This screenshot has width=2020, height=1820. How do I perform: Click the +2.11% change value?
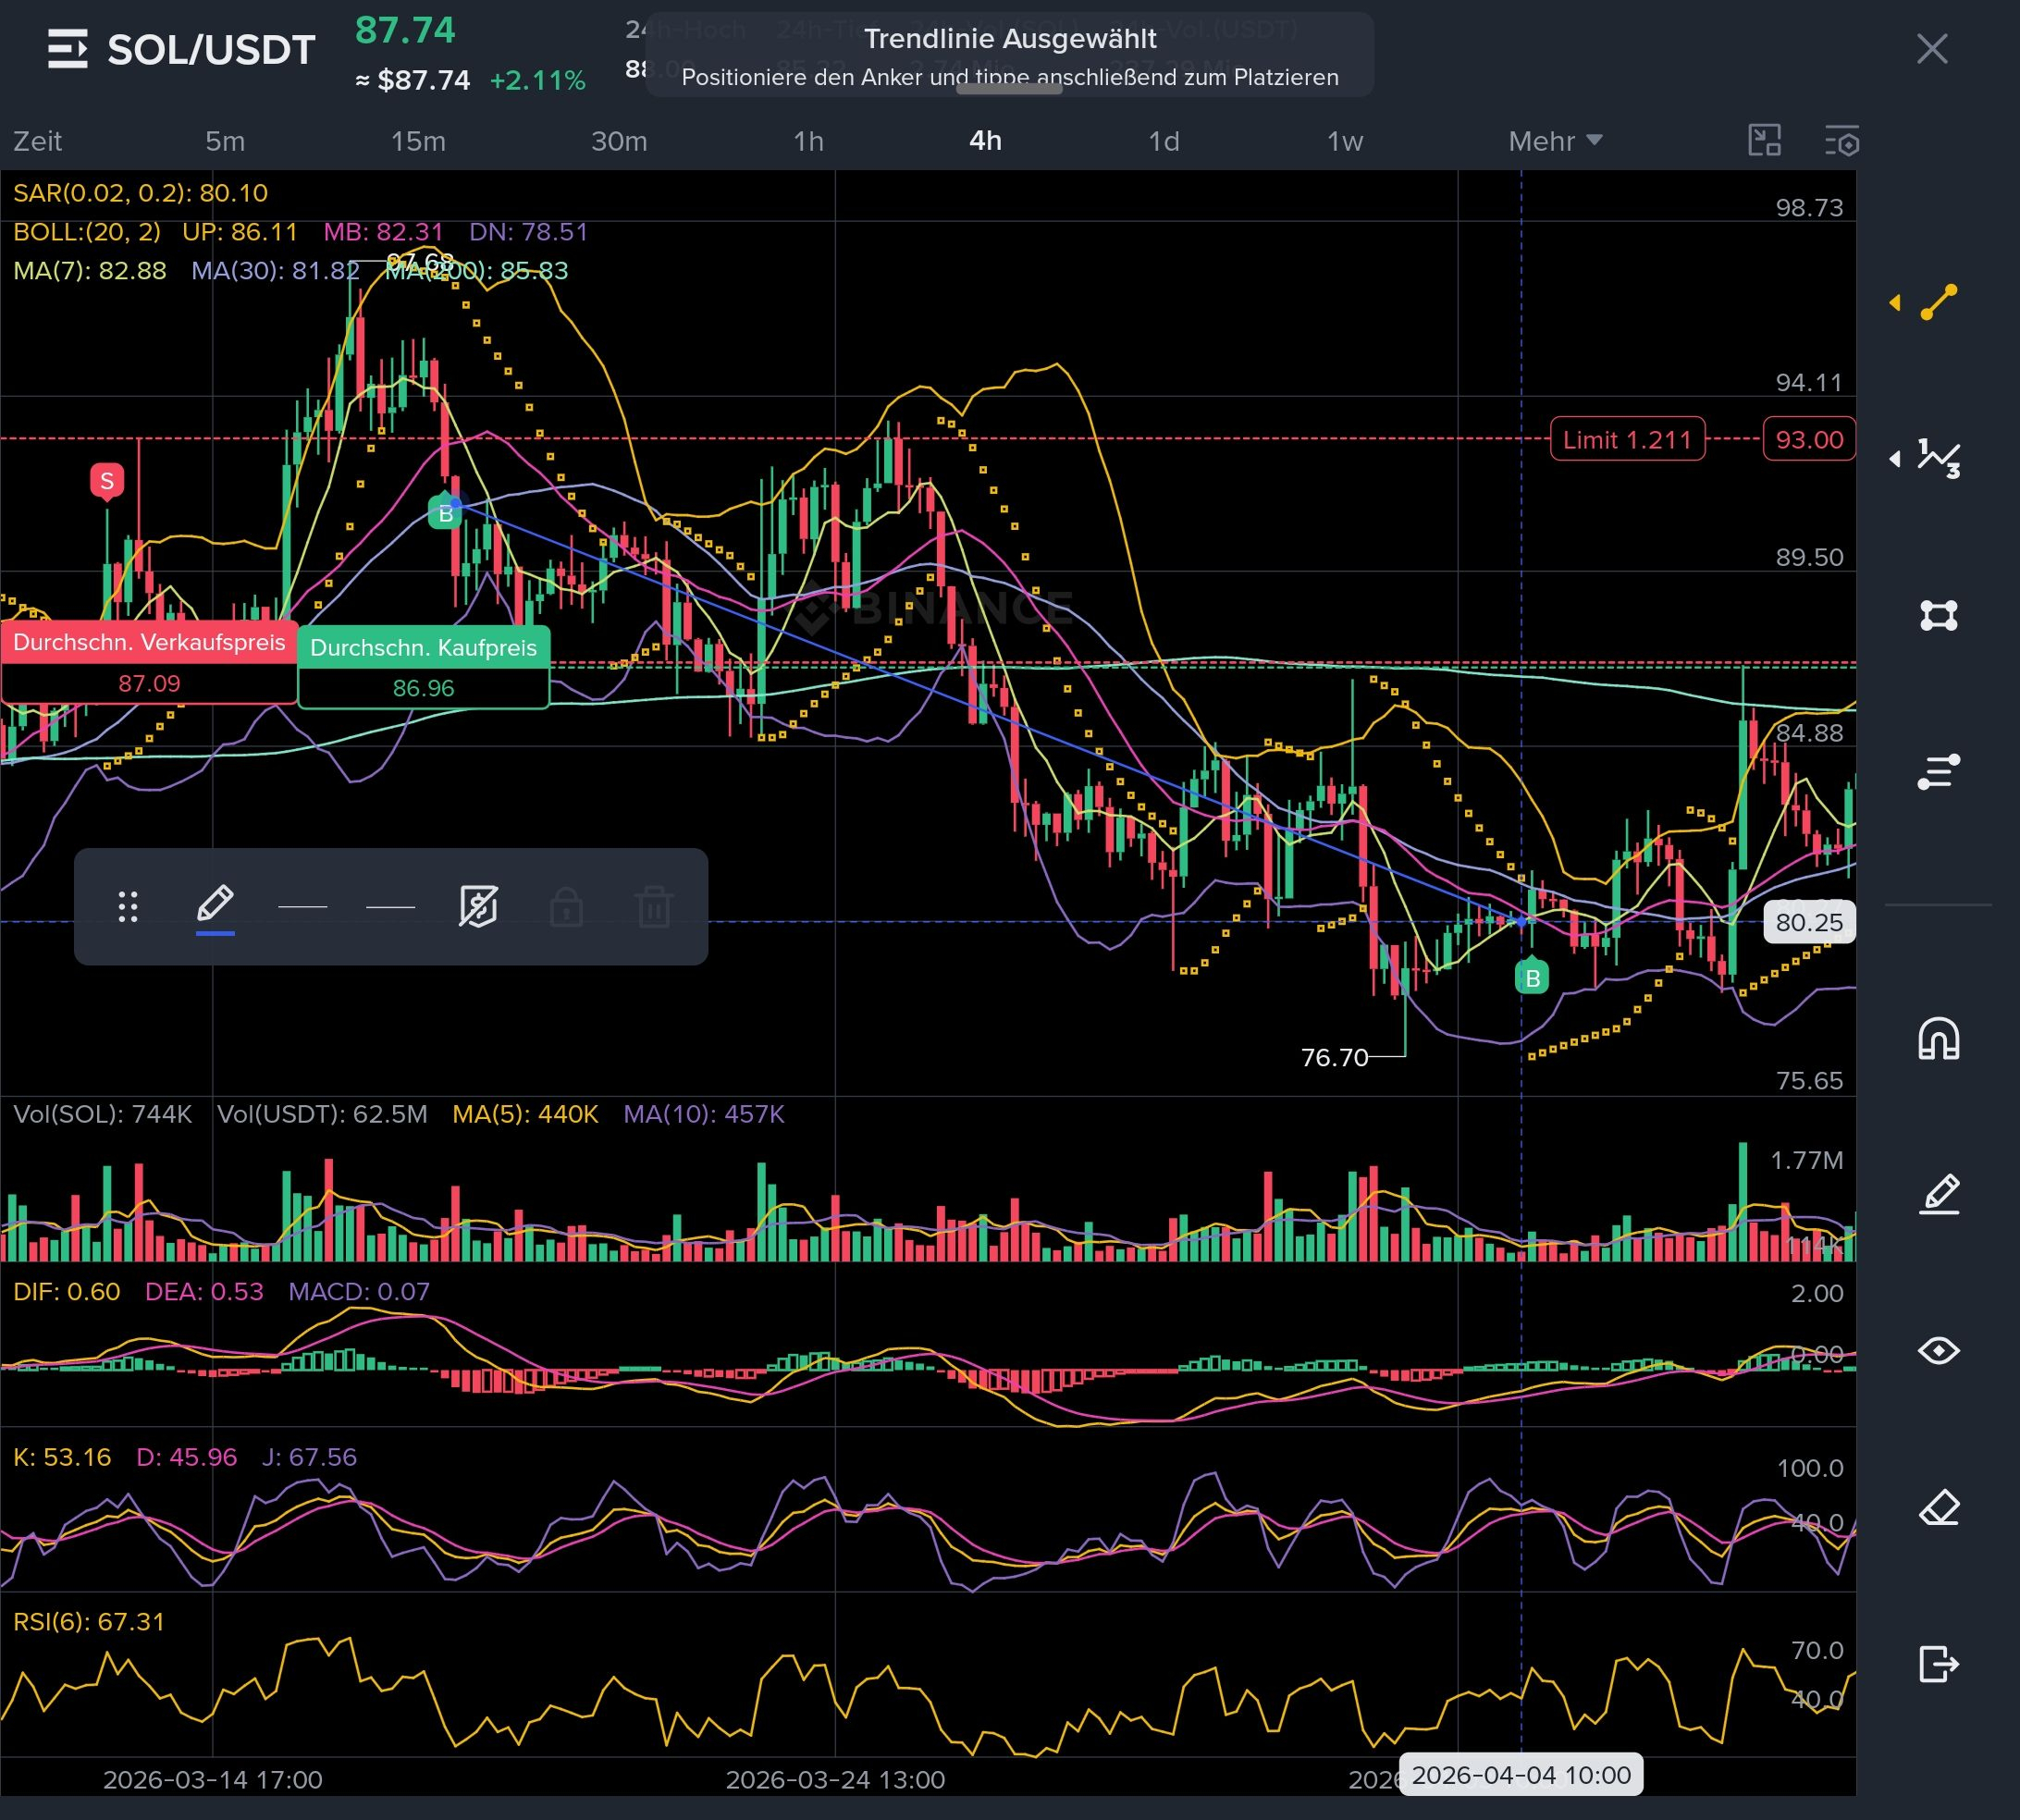click(537, 80)
